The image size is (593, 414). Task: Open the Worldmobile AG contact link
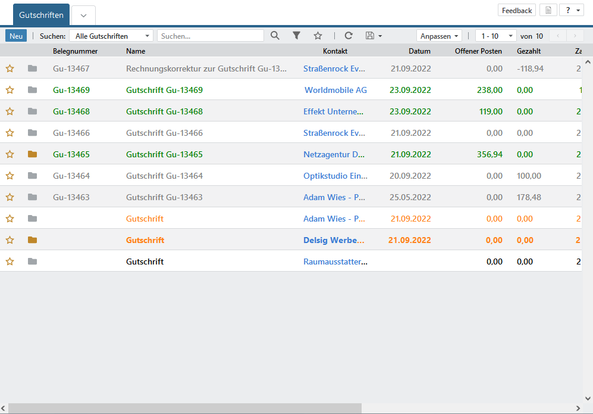click(x=335, y=91)
